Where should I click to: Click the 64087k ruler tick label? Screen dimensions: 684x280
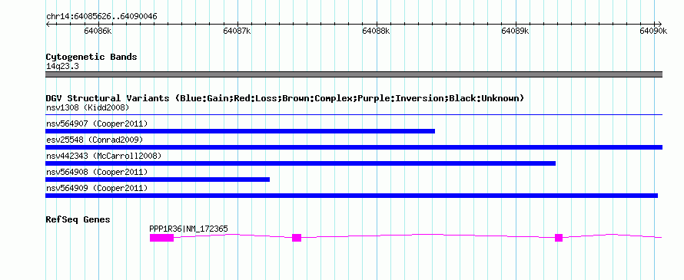[x=237, y=31]
